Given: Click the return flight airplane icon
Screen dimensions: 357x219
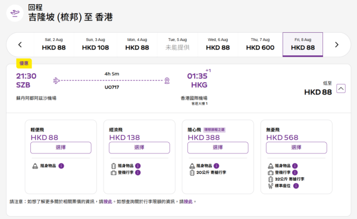Looking at the screenshot, I should [15, 13].
